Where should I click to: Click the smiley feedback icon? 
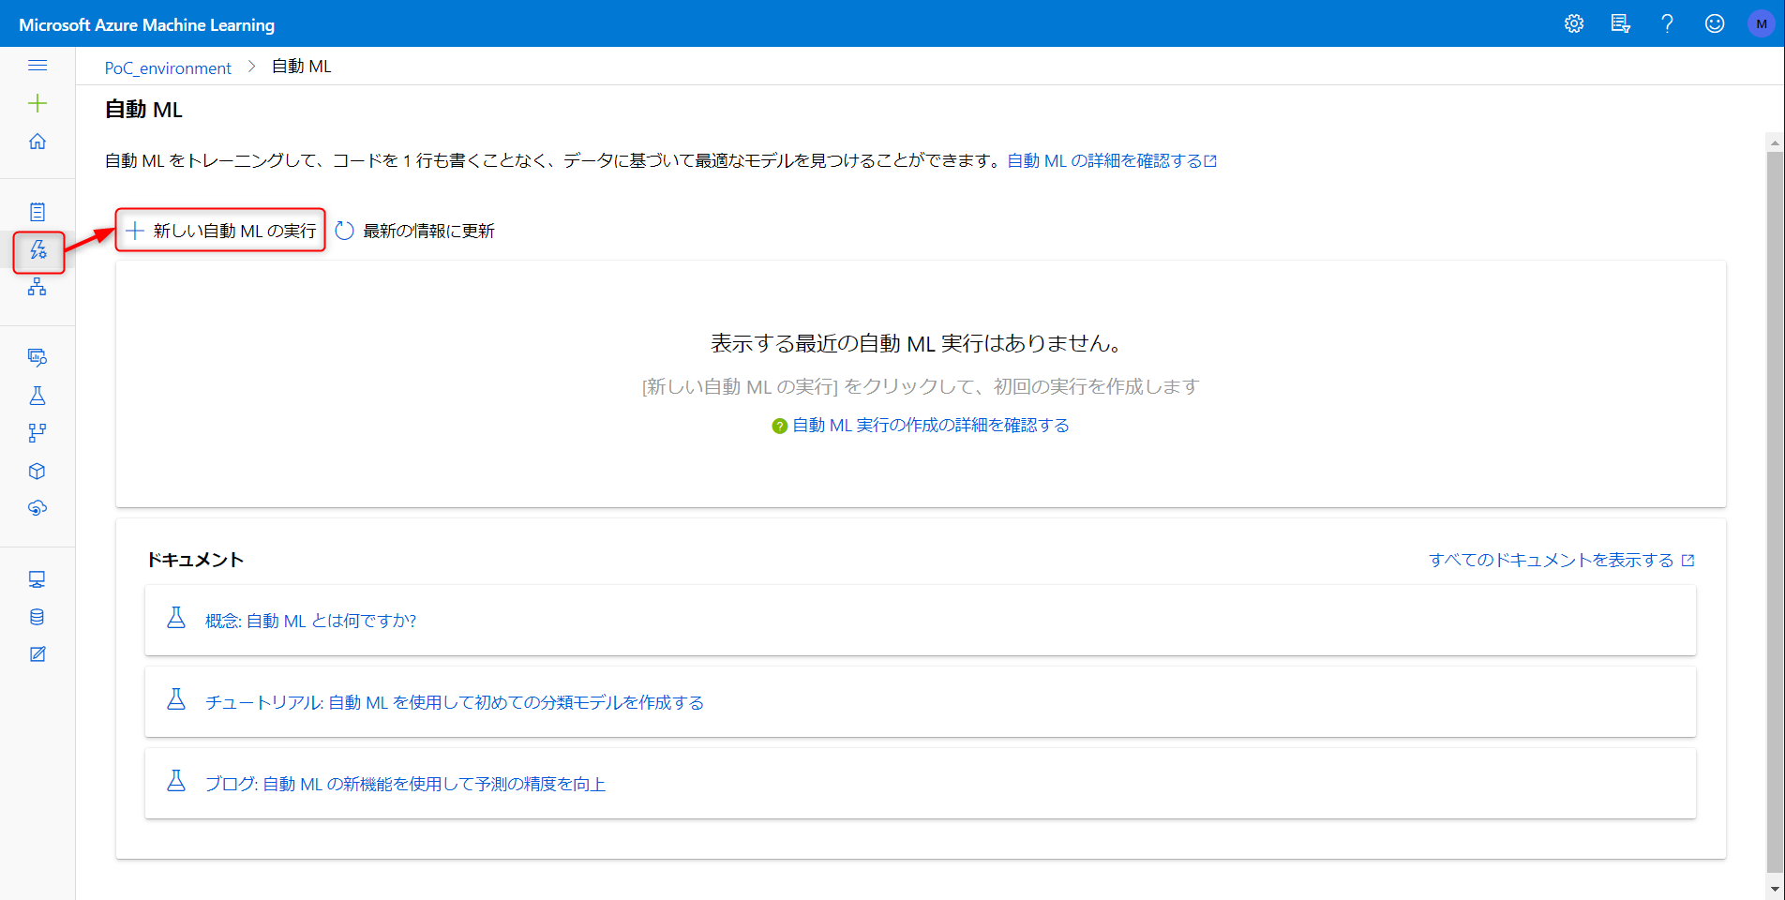click(1715, 23)
